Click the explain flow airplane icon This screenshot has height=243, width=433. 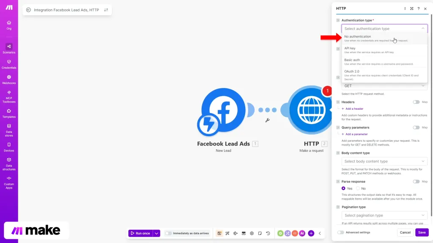coord(236,233)
